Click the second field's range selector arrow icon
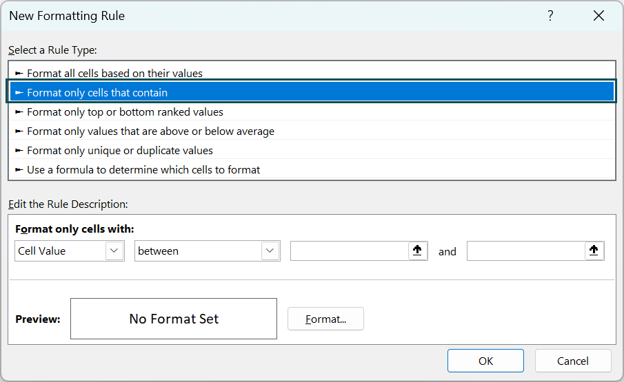624x382 pixels. click(594, 251)
